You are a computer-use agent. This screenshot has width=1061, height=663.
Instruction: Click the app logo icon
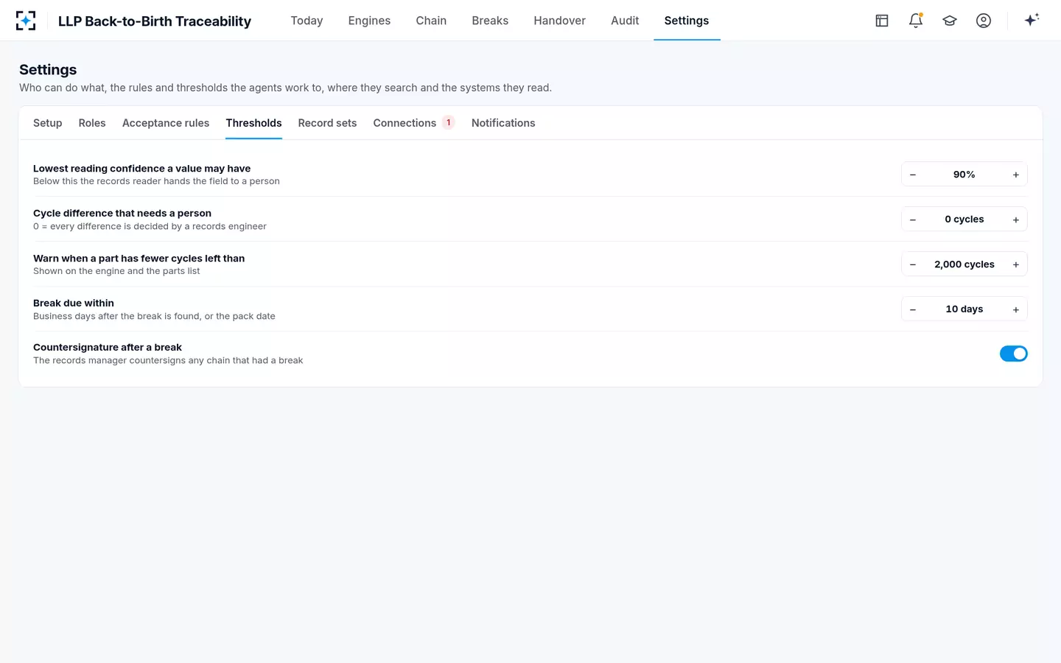(x=26, y=21)
